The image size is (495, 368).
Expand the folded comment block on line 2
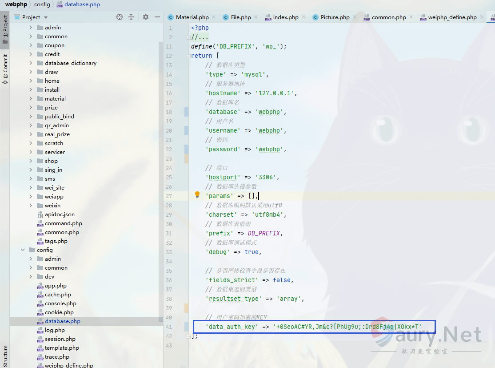(189, 37)
